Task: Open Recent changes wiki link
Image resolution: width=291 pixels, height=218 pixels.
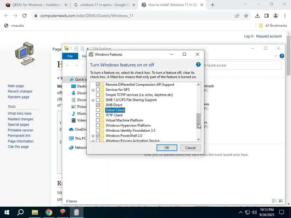Action: tap(20, 91)
